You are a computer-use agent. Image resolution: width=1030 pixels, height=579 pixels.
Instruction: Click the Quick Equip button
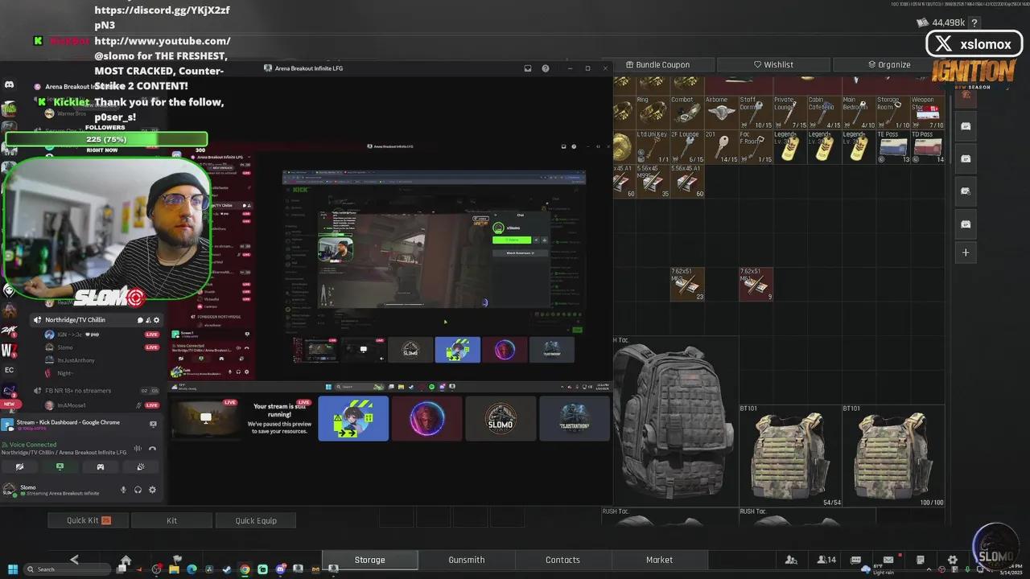pos(256,520)
